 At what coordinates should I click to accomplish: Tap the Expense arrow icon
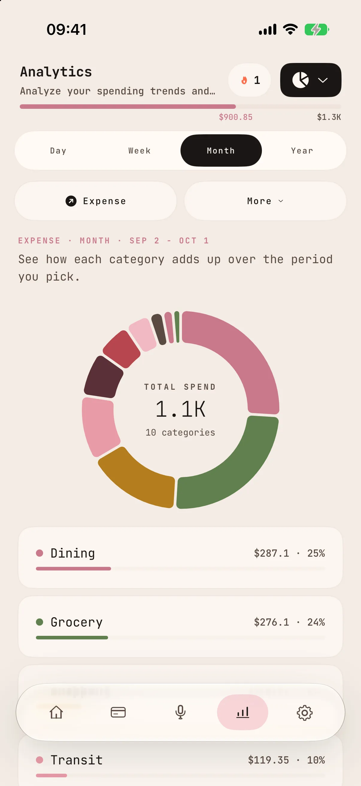point(71,201)
